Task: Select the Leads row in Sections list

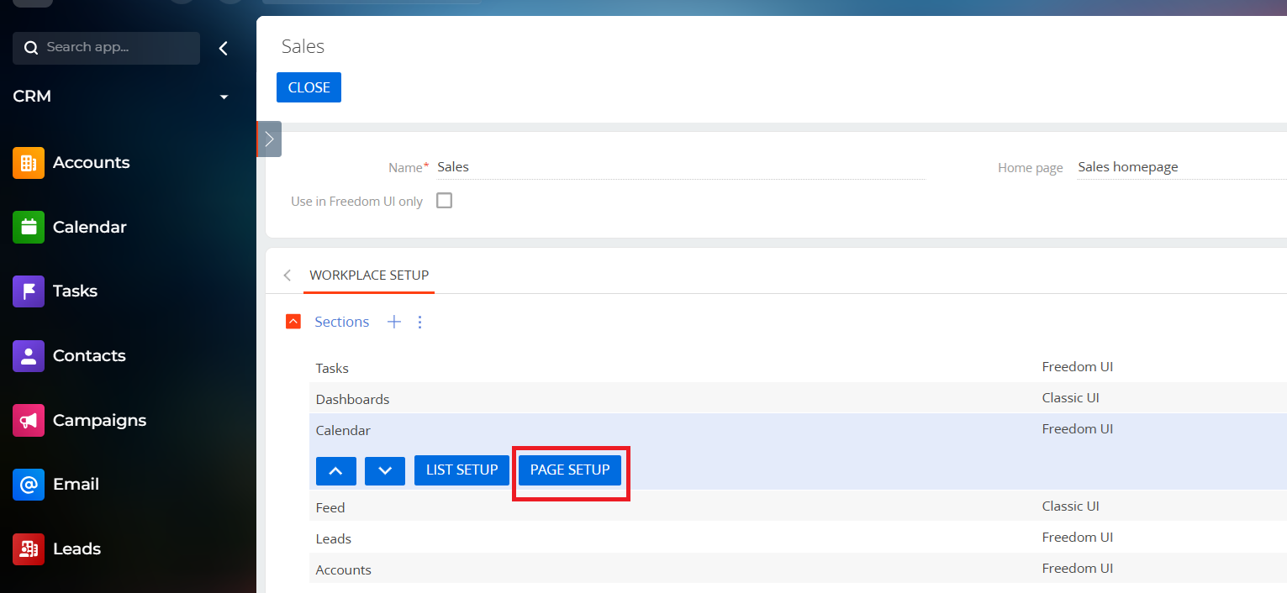Action: click(x=798, y=538)
